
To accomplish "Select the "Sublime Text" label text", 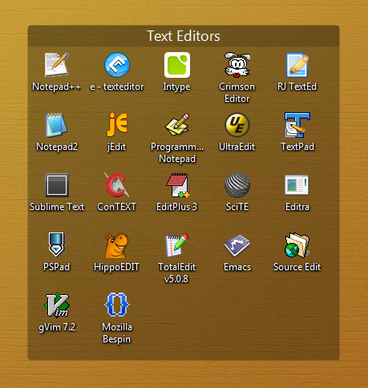I will pos(57,207).
